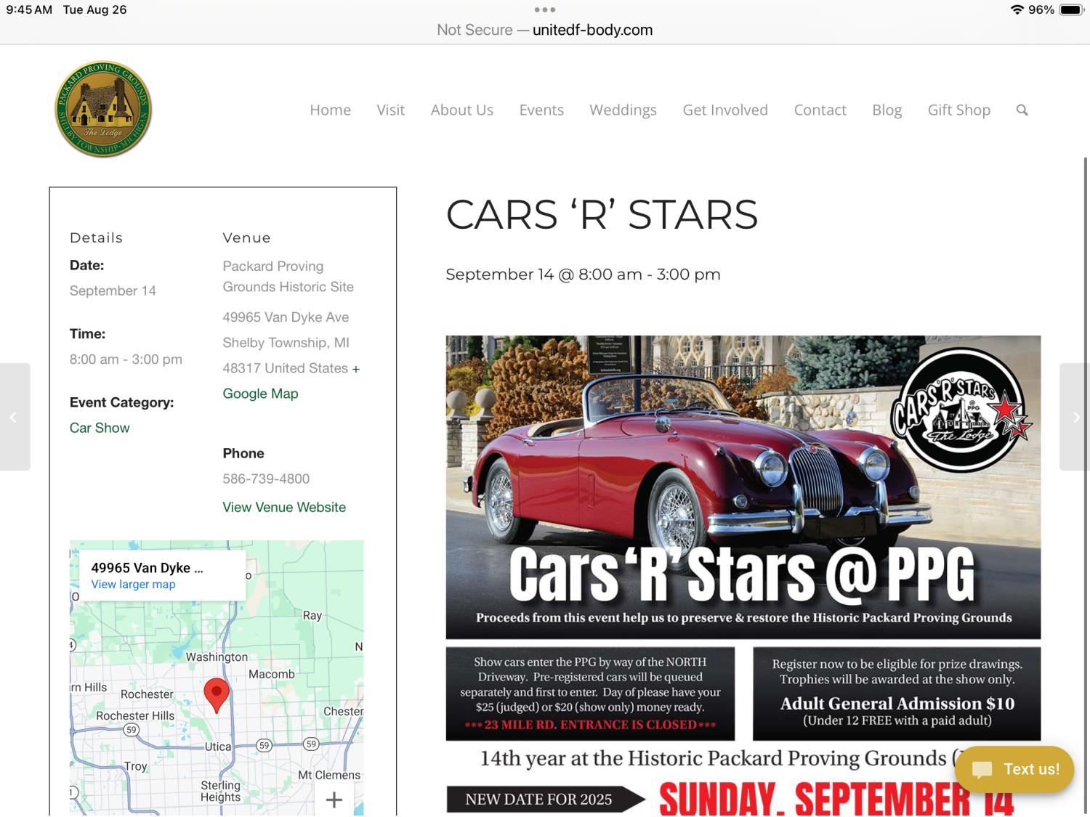Tap the unitedf-body.com address bar
This screenshot has width=1090, height=817.
coord(544,30)
